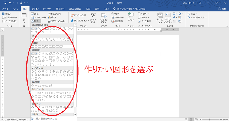Select the no-symbol prohibited shape
The image size is (229, 121).
(x=43, y=61)
